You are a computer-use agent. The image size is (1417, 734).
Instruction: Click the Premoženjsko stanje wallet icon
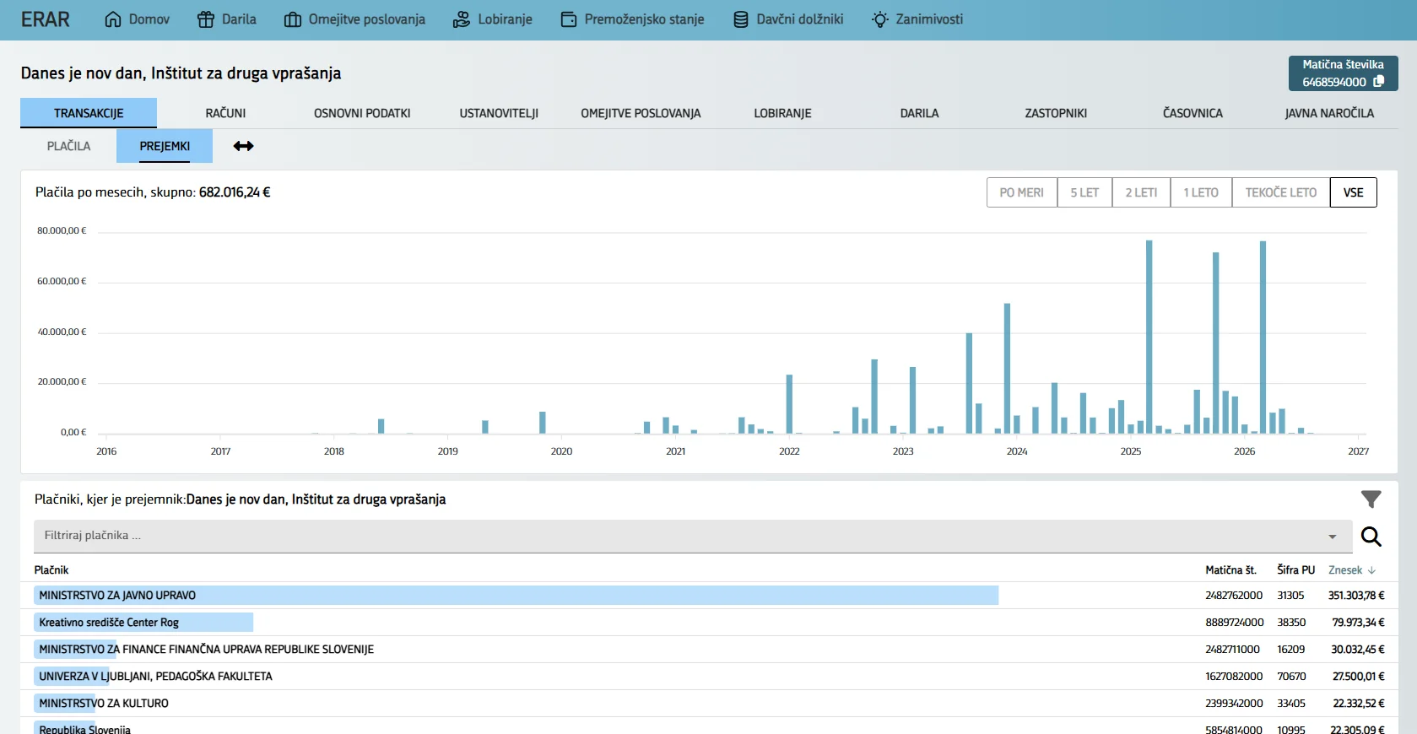[569, 19]
